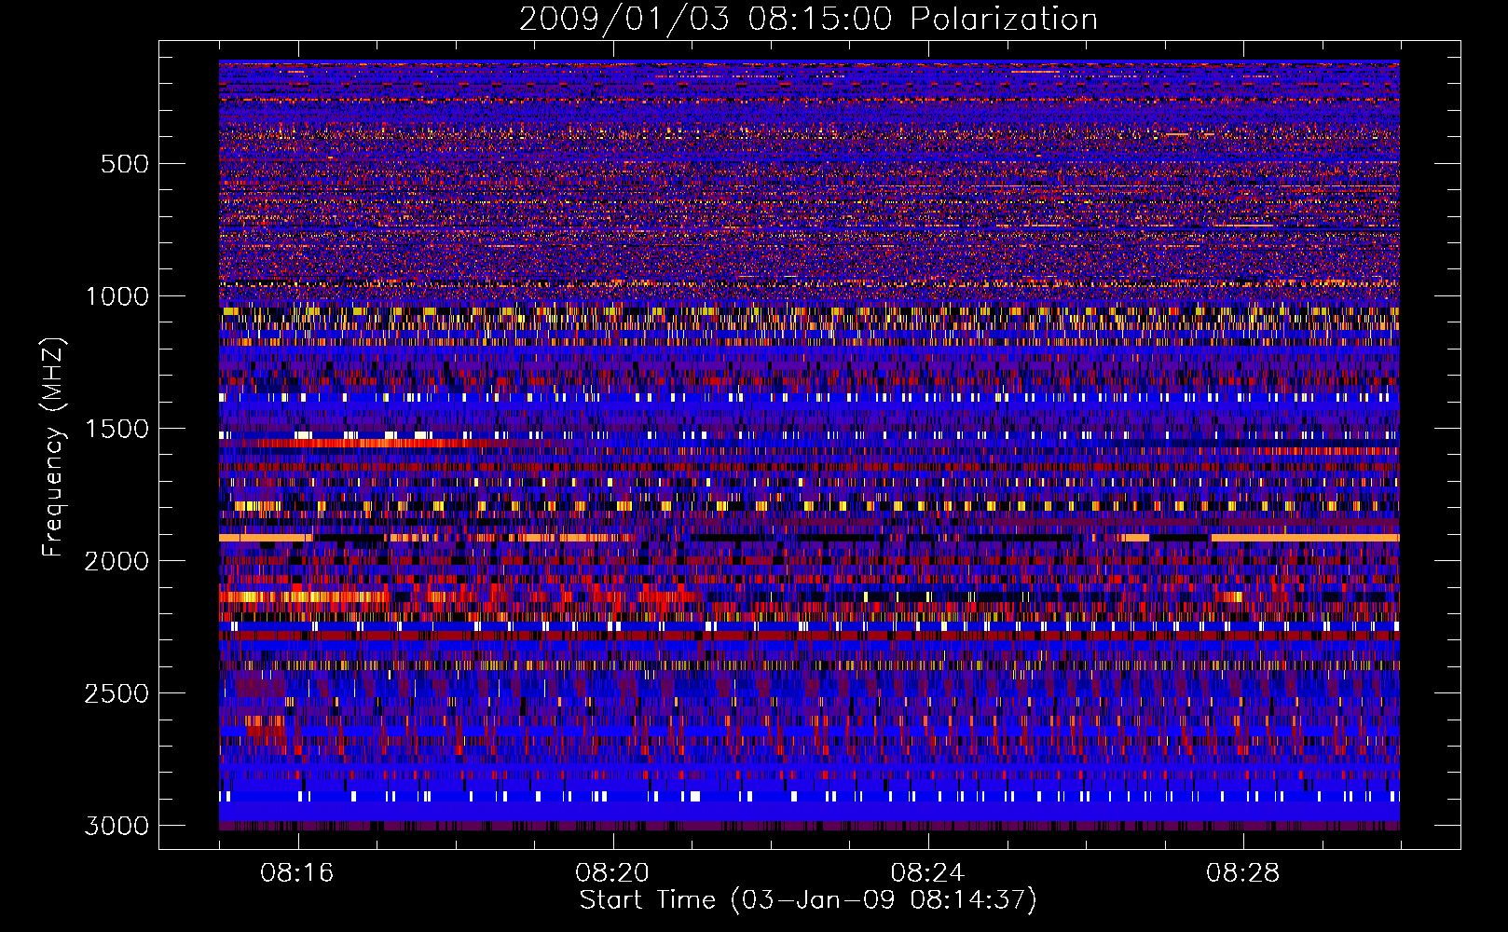Click the 3000 frequency tick label

tap(117, 826)
